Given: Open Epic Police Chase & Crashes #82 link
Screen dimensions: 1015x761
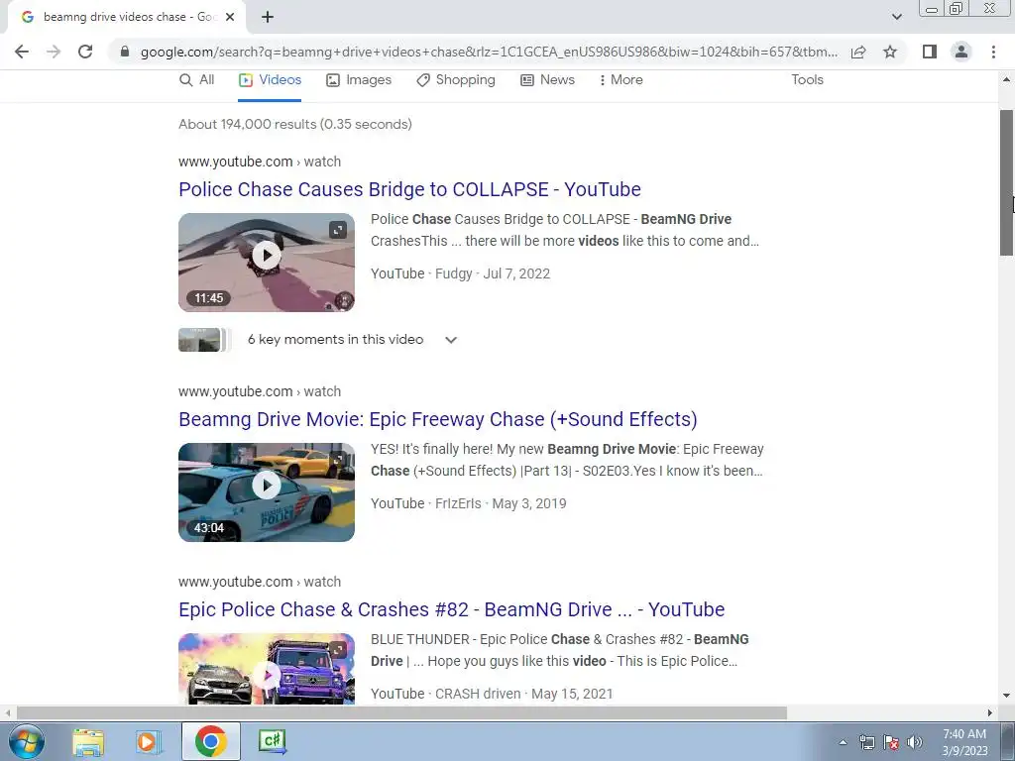Looking at the screenshot, I should pos(452,609).
